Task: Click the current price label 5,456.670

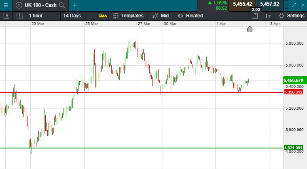Action: pyautogui.click(x=295, y=80)
